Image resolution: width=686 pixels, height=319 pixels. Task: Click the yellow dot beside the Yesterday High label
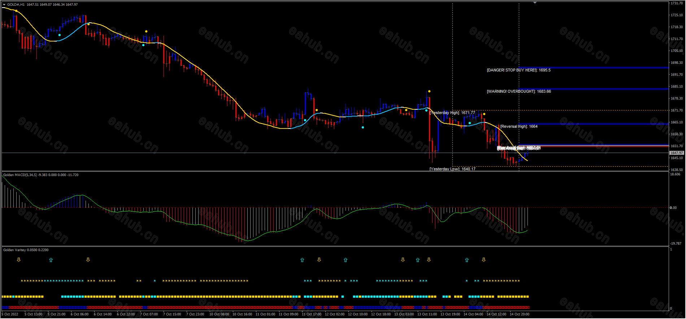484,114
